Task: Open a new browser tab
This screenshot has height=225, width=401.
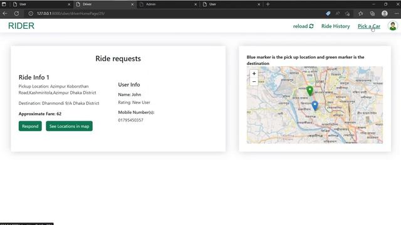Action: coord(268,4)
